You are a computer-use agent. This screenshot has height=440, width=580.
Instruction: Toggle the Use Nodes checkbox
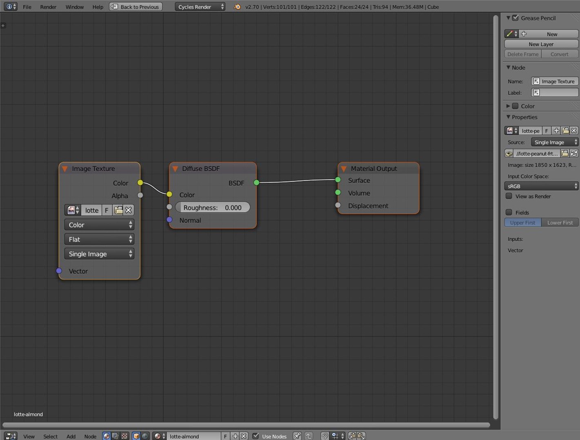(256, 436)
